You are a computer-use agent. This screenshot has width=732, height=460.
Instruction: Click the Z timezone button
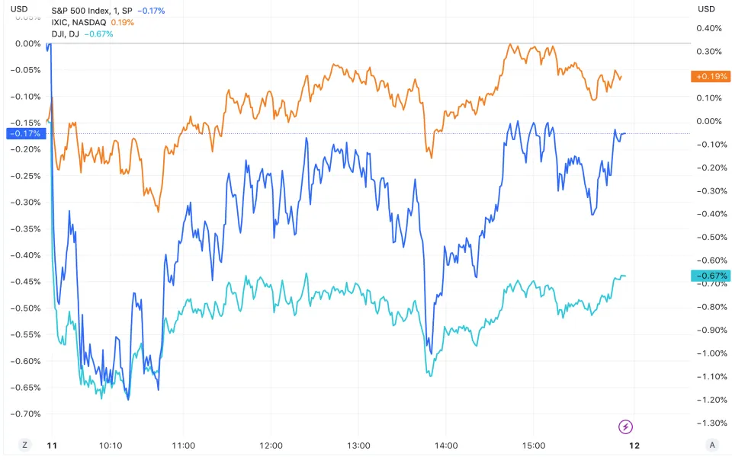(24, 446)
